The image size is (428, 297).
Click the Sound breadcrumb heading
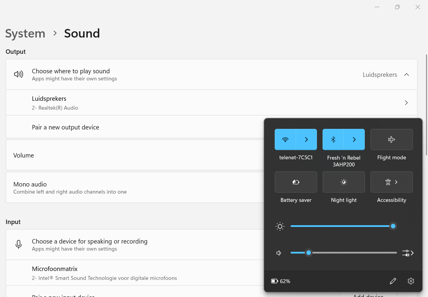(82, 33)
